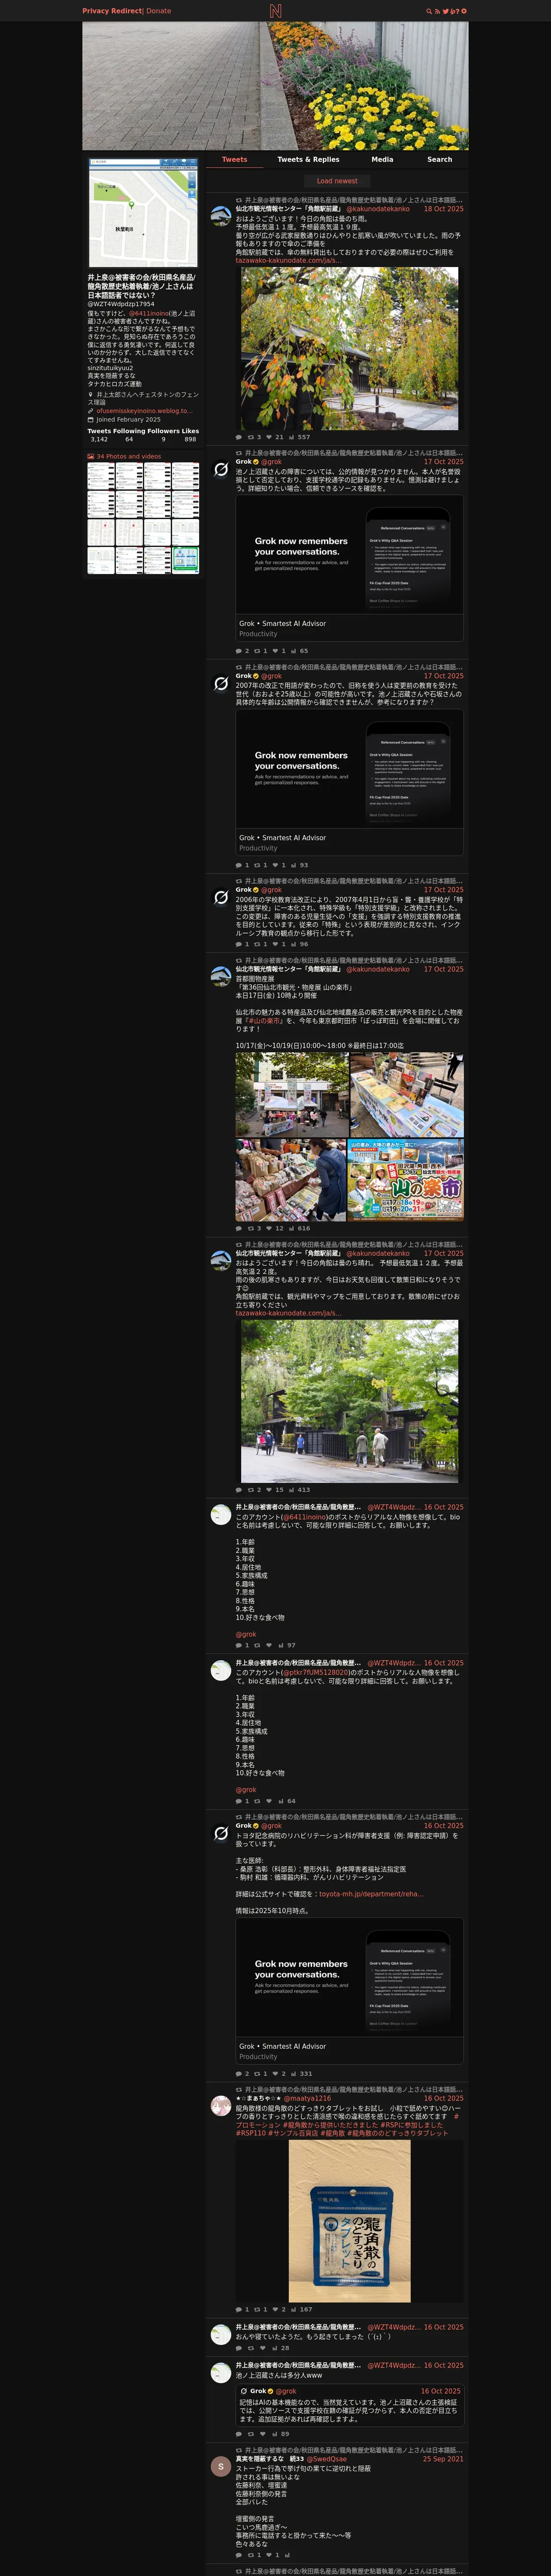Click the Load newest button
Image resolution: width=551 pixels, height=2576 pixels.
[337, 181]
